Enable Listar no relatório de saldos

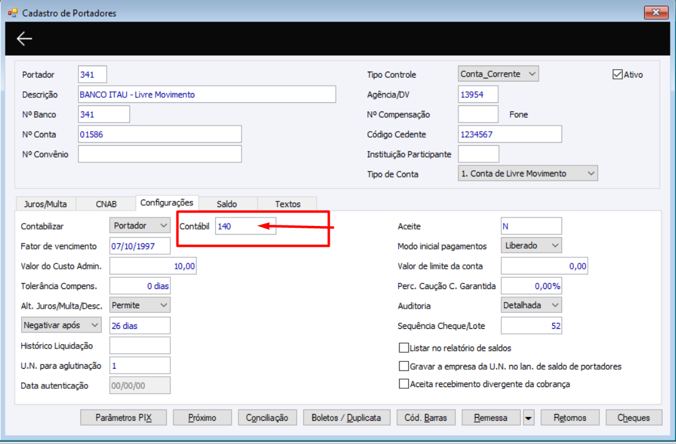point(404,347)
